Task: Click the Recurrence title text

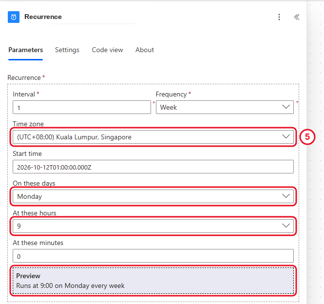Action: point(43,17)
